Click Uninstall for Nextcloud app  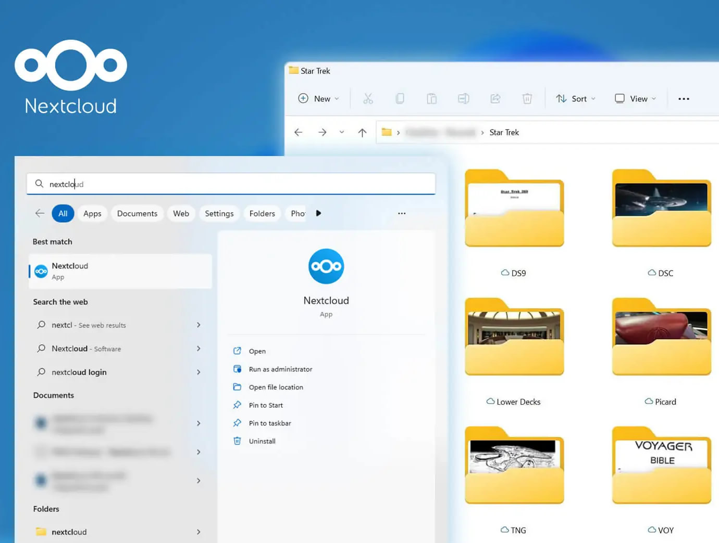(262, 441)
